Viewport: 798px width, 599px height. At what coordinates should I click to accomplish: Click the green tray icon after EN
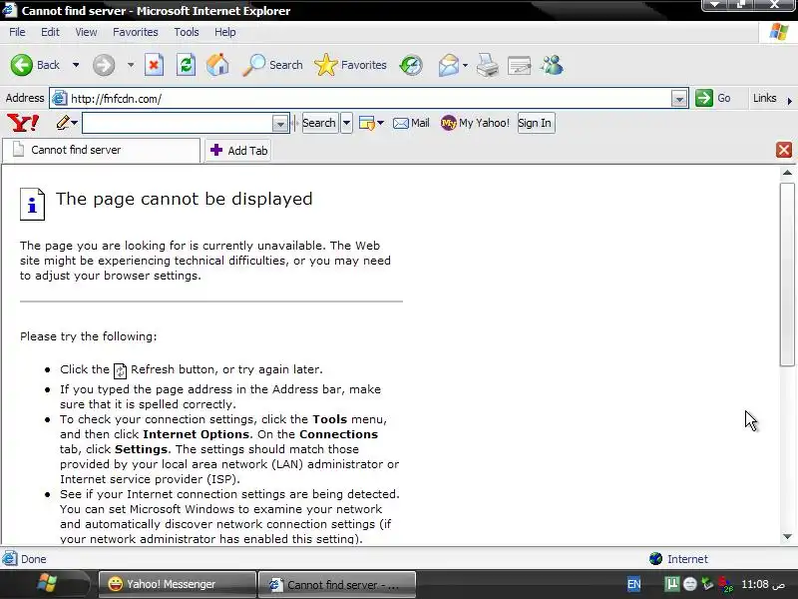671,584
